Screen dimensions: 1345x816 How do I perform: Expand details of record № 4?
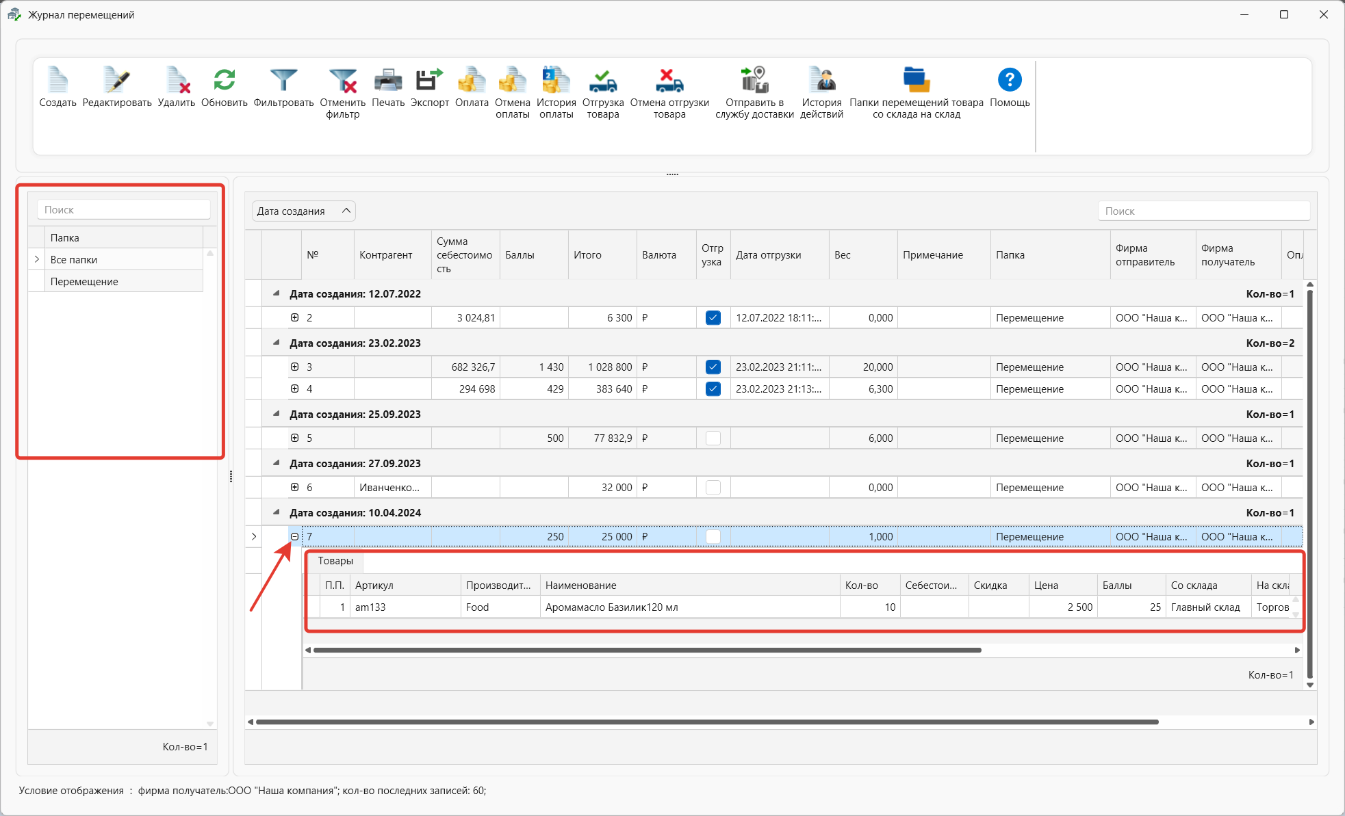pos(294,389)
